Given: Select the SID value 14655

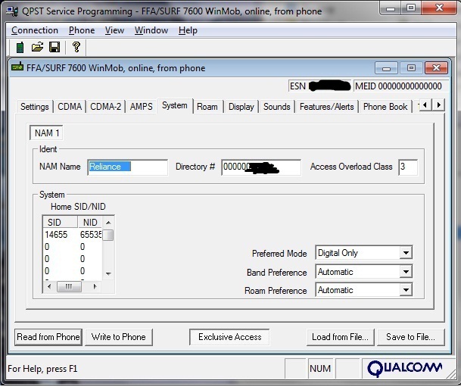Looking at the screenshot, I should click(x=56, y=235).
